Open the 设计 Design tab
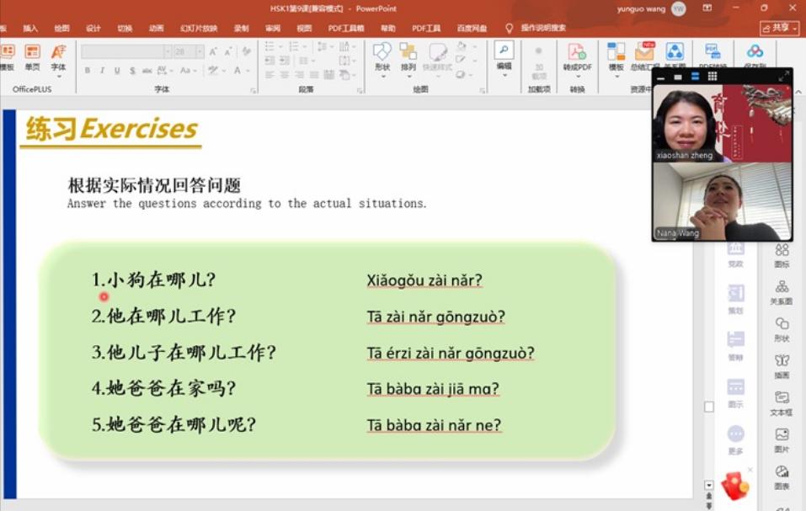The height and width of the screenshot is (511, 806). pos(93,29)
